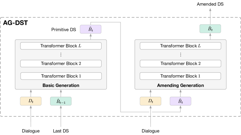Click the Dialogue label below Basic Generation

coord(31,131)
